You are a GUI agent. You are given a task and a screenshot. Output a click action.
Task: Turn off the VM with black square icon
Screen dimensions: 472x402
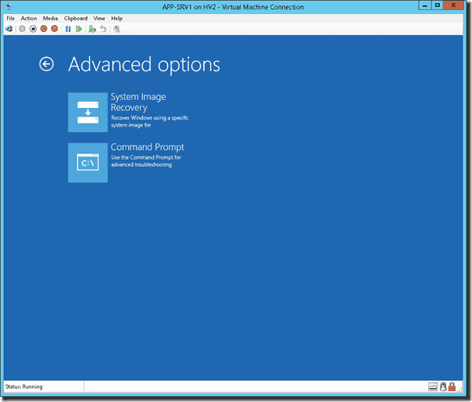pos(33,29)
